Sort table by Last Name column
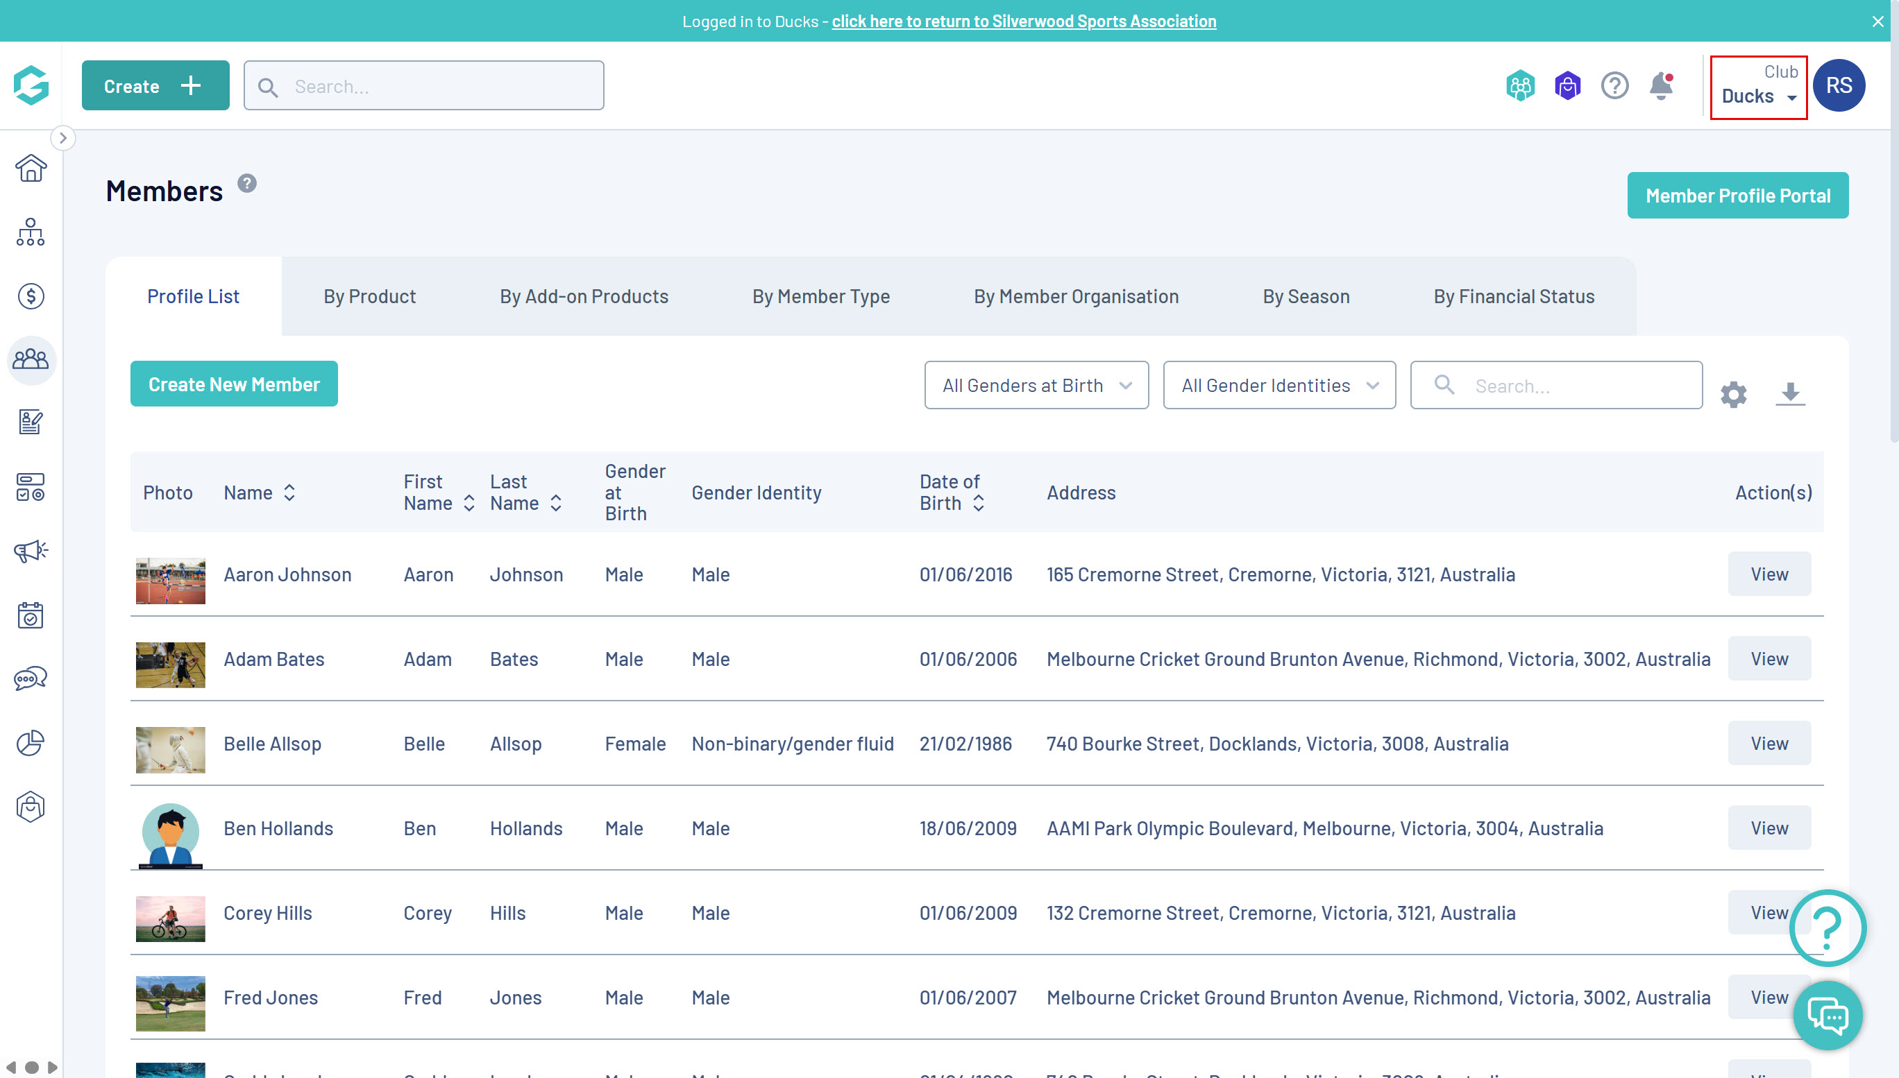This screenshot has height=1078, width=1899. coord(556,503)
